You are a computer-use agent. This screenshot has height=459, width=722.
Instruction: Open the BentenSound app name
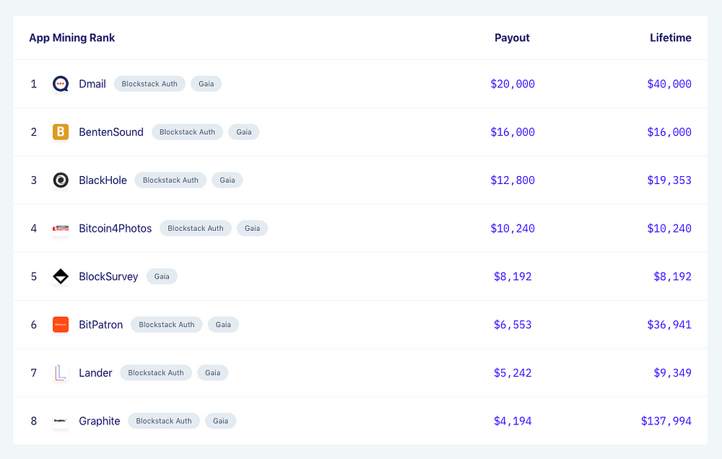[111, 132]
